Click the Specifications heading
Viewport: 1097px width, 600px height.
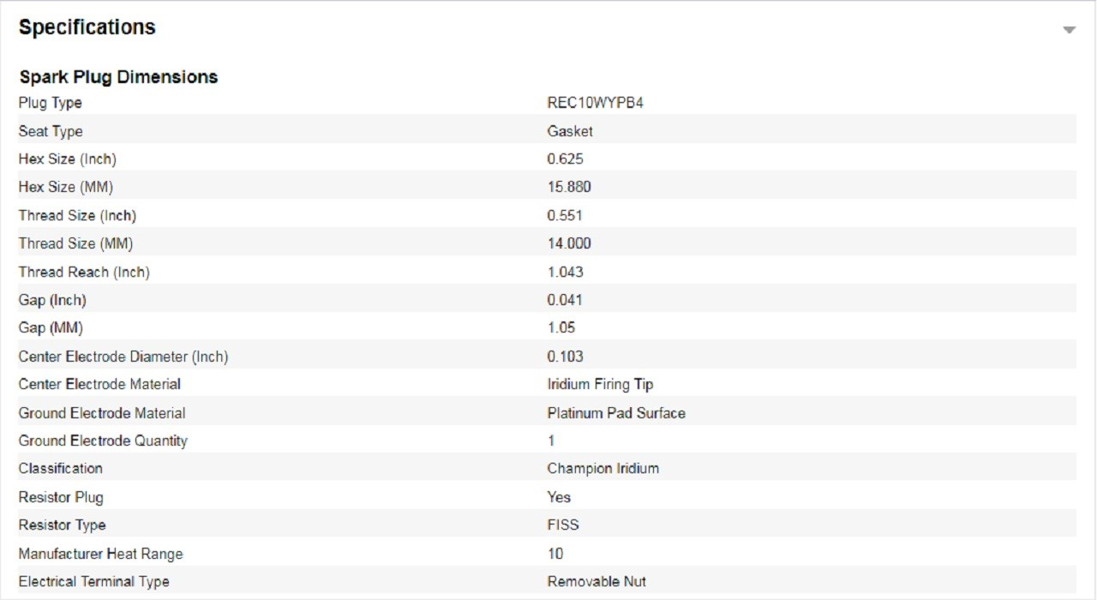tap(87, 27)
